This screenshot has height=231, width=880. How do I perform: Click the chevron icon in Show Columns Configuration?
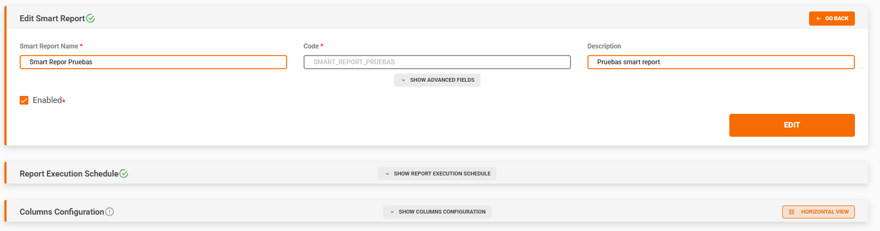point(392,212)
